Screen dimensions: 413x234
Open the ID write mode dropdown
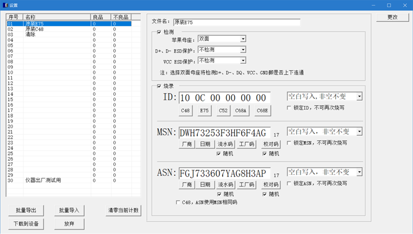359,96
